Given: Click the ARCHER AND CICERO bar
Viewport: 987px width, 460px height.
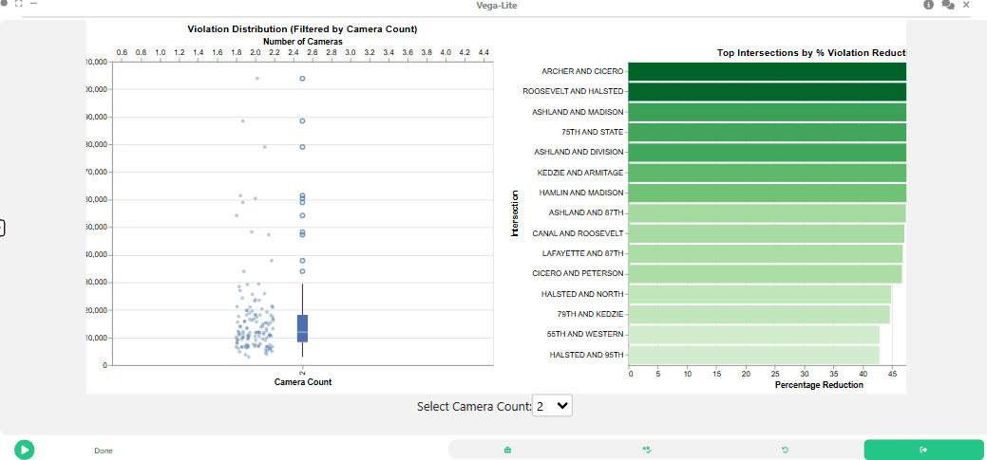Looking at the screenshot, I should point(768,72).
